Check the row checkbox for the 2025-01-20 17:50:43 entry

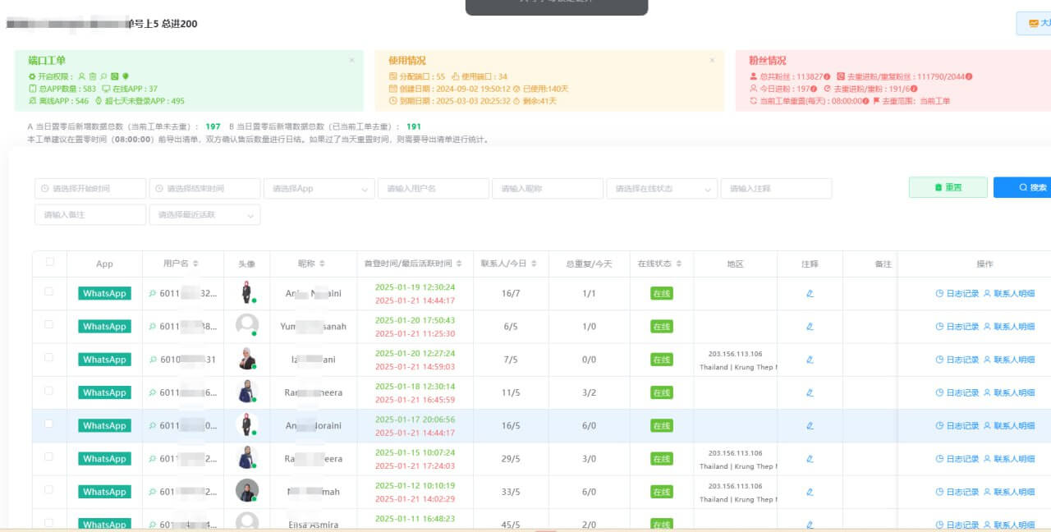[49, 326]
